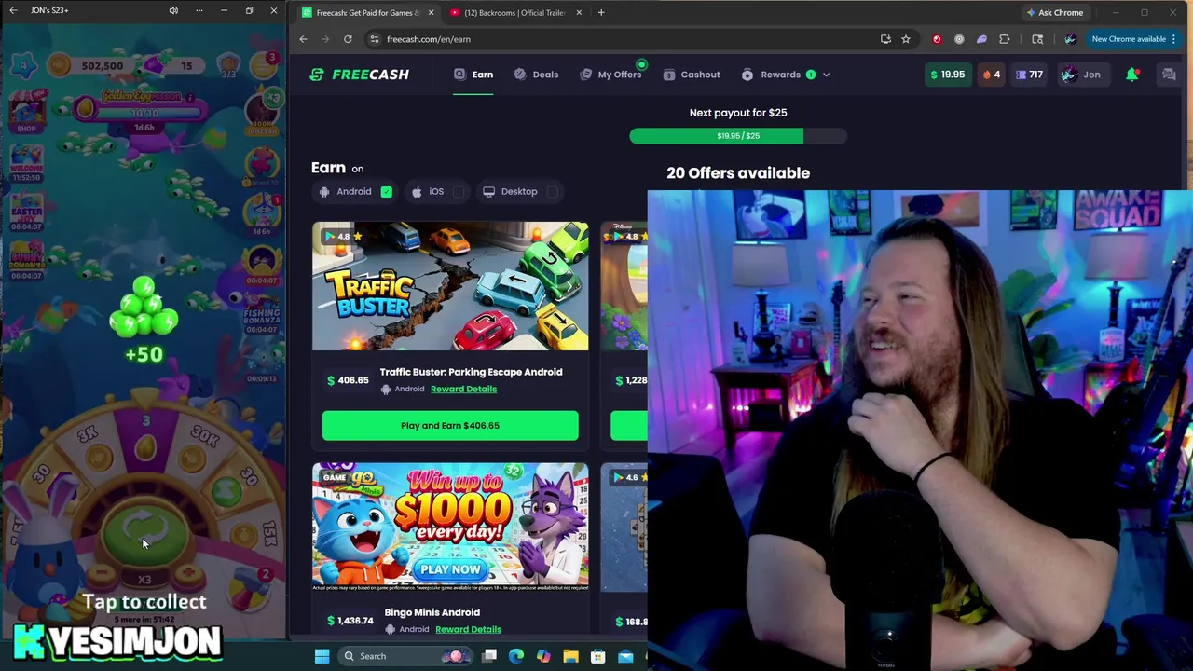Click the payout progress bar $19.95 / $25
Viewport: 1193px width, 671px height.
[738, 136]
